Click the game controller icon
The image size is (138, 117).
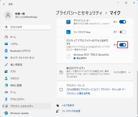pyautogui.click(x=6, y=92)
